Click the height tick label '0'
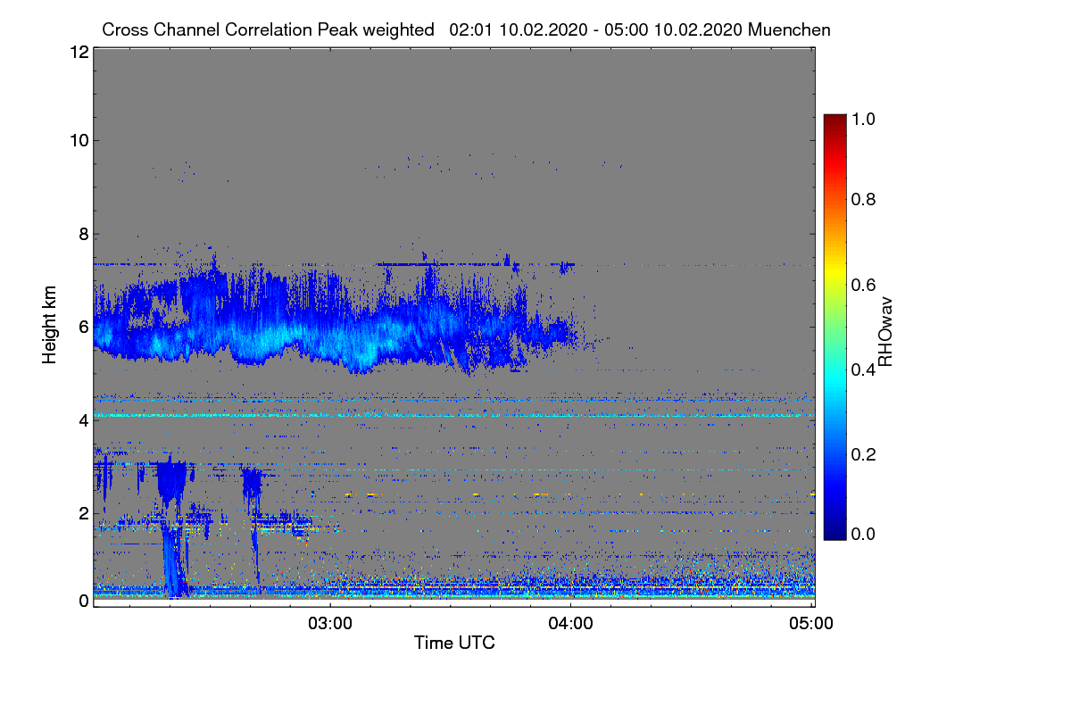The height and width of the screenshot is (714, 1071). pyautogui.click(x=83, y=601)
